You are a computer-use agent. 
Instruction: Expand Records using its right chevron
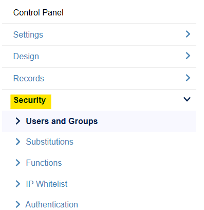tap(188, 78)
